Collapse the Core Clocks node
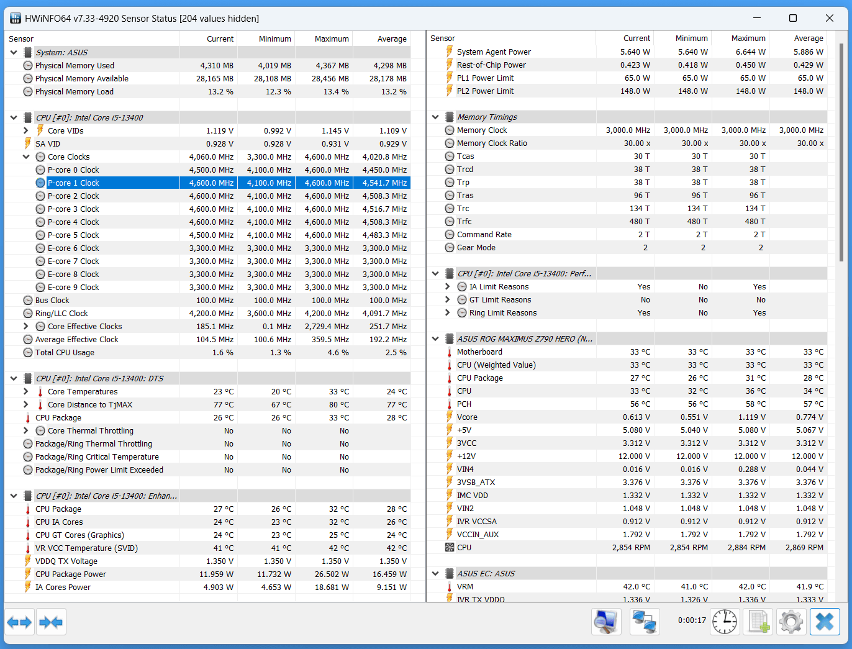The width and height of the screenshot is (852, 649). pyautogui.click(x=25, y=157)
